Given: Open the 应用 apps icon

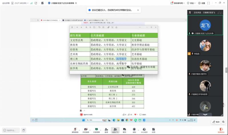Looking at the screenshot, I should (153, 130).
